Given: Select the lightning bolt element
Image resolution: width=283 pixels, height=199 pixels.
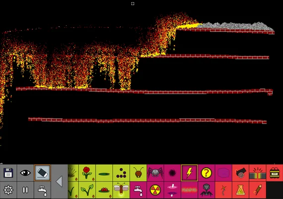Looking at the screenshot, I should [x=189, y=173].
